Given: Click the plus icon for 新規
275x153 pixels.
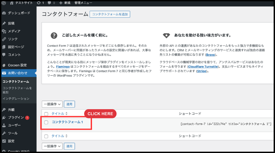Looking at the screenshot, I should coord(61,3).
